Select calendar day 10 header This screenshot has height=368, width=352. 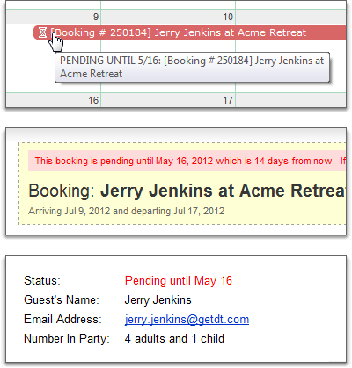(168, 17)
